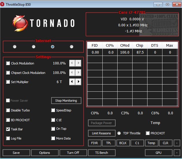Tick the Set Multiplier checkbox
Viewport: 182px width, 159px height.
tap(8, 82)
